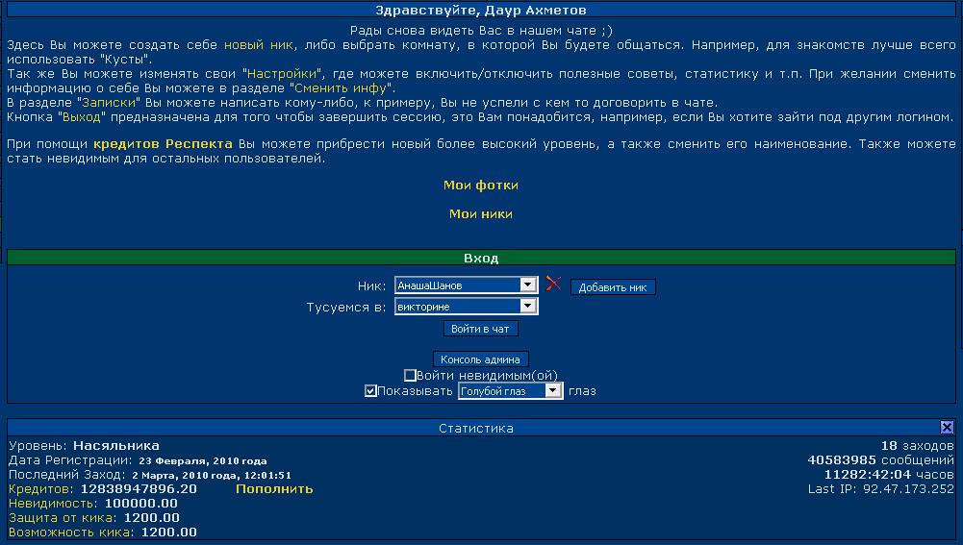The width and height of the screenshot is (963, 545).
Task: Toggle 'Войти невидимым(ой)' checkbox
Action: pyautogui.click(x=410, y=375)
